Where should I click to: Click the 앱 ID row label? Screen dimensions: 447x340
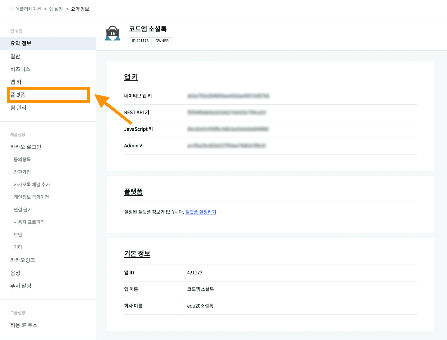click(129, 273)
